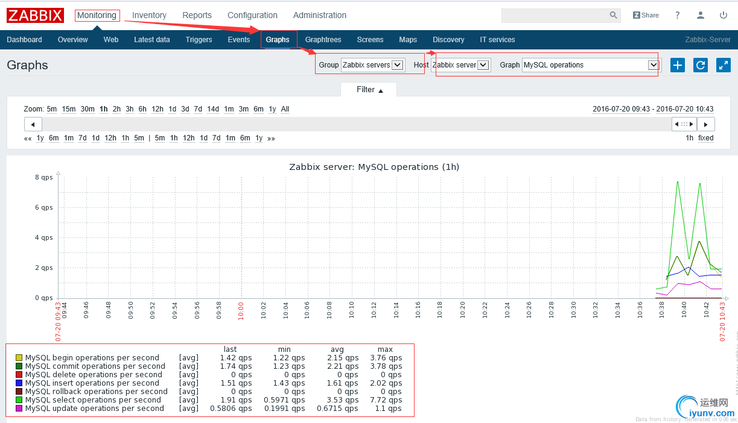Open the Inventory menu
Screen dimensions: 738x423
point(149,15)
